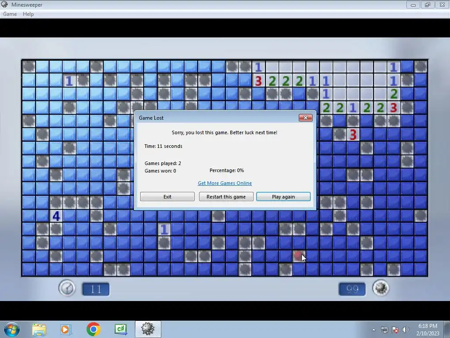Restore down the Minesweeper window
Screen dimensions: 450x338
pyautogui.click(x=428, y=4)
